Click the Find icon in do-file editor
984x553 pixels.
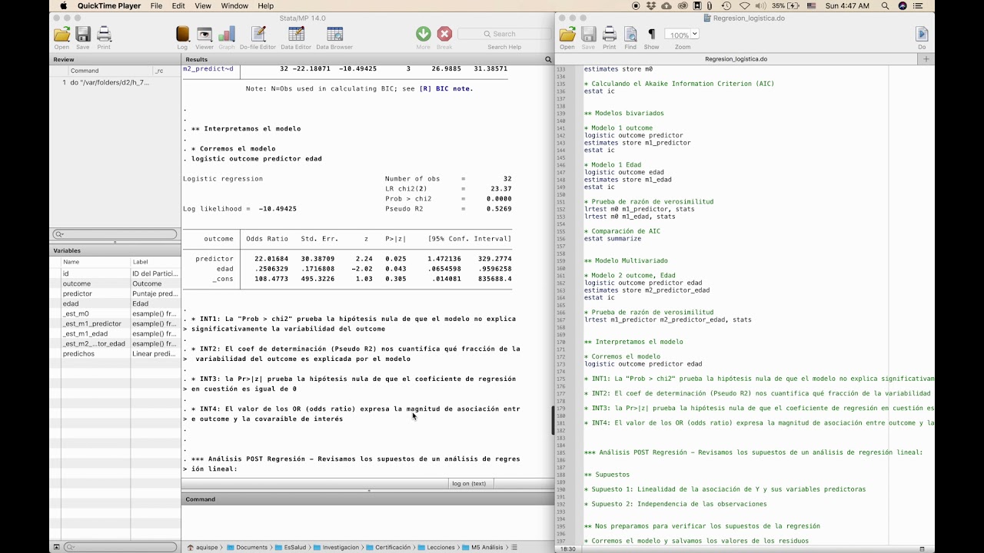pos(630,34)
